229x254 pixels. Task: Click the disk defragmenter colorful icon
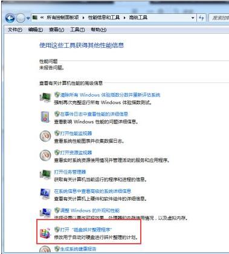tap(45, 233)
